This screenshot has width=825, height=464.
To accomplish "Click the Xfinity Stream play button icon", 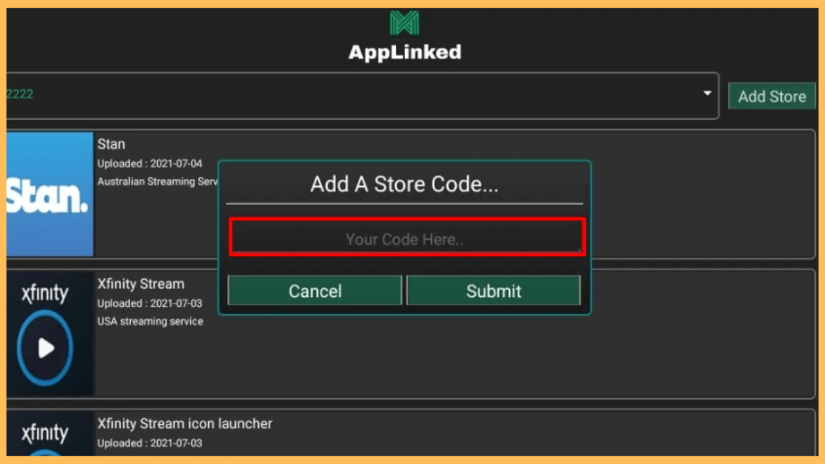I will tap(45, 348).
